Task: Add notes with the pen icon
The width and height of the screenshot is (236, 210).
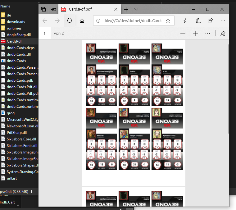Action: click(198, 21)
